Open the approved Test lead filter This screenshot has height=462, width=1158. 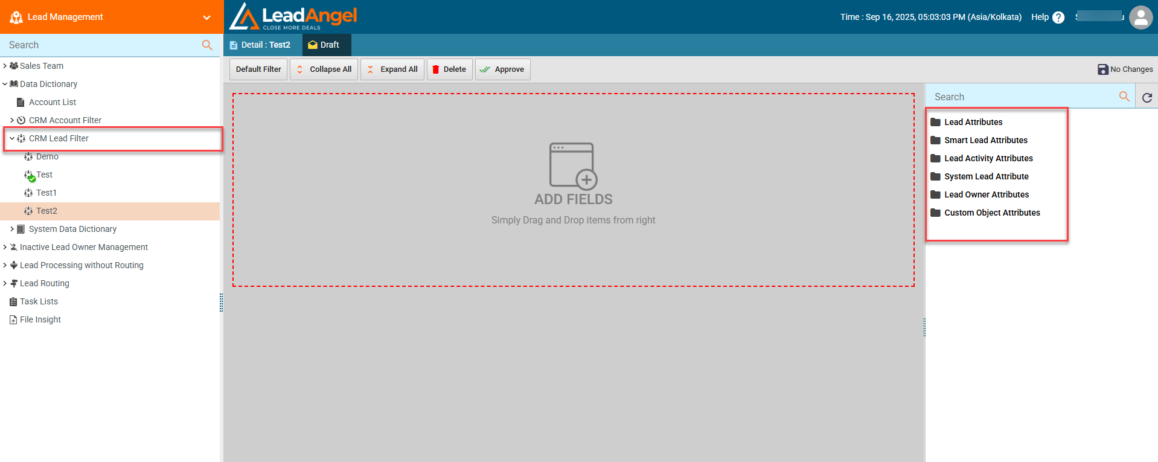tap(44, 175)
